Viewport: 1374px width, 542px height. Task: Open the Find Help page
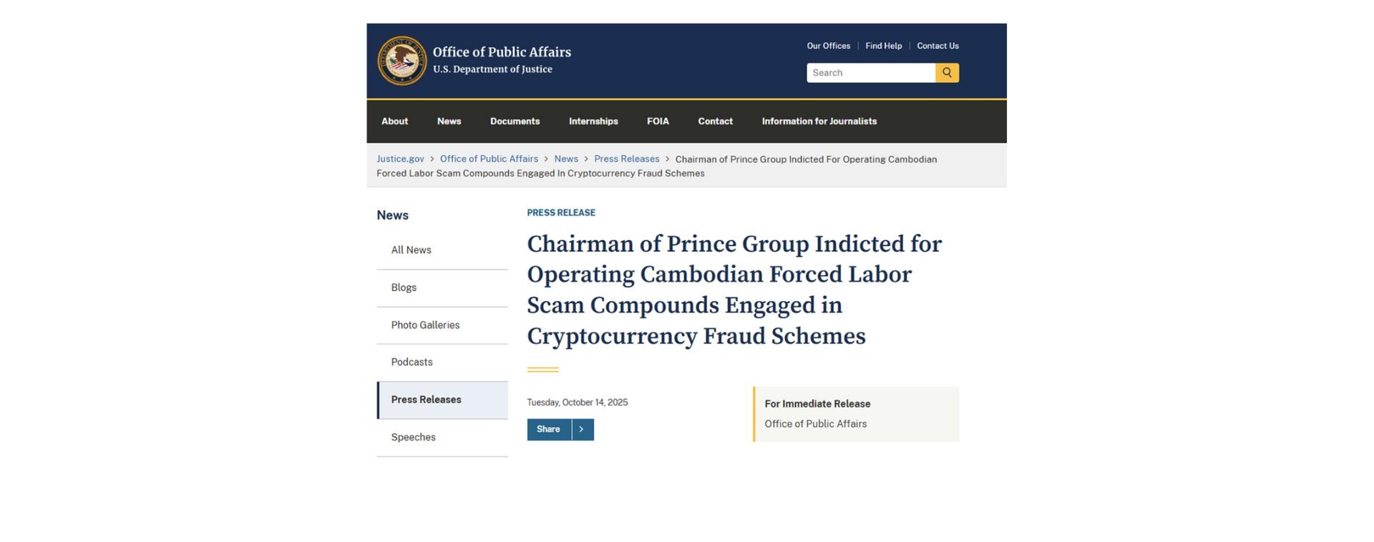pos(883,45)
